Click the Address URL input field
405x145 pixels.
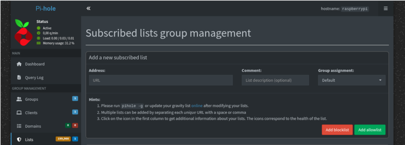(161, 80)
